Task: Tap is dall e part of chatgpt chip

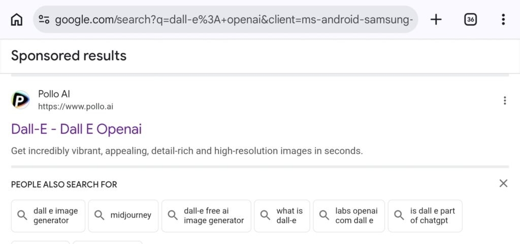Action: click(x=425, y=216)
